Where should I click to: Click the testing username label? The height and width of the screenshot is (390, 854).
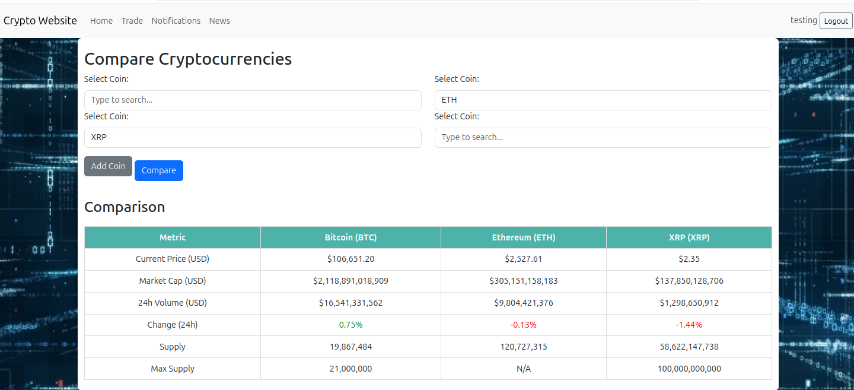pyautogui.click(x=804, y=20)
